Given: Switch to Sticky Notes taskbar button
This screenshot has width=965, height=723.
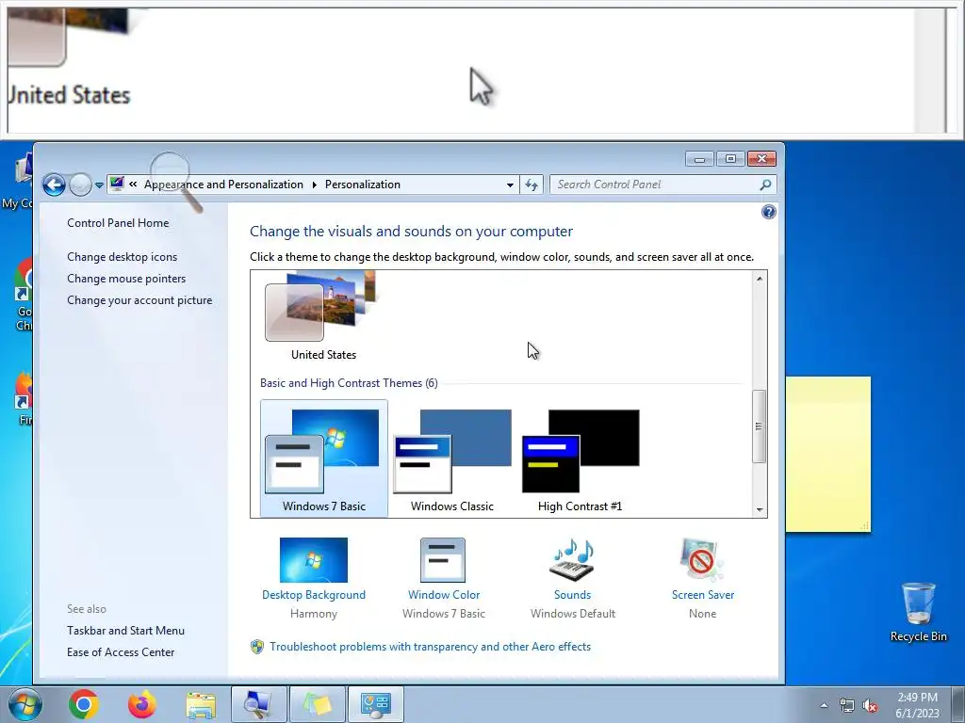Looking at the screenshot, I should [317, 704].
